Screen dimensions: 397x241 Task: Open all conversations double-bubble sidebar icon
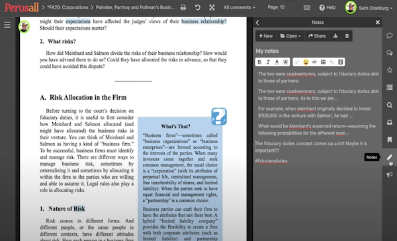(390, 53)
